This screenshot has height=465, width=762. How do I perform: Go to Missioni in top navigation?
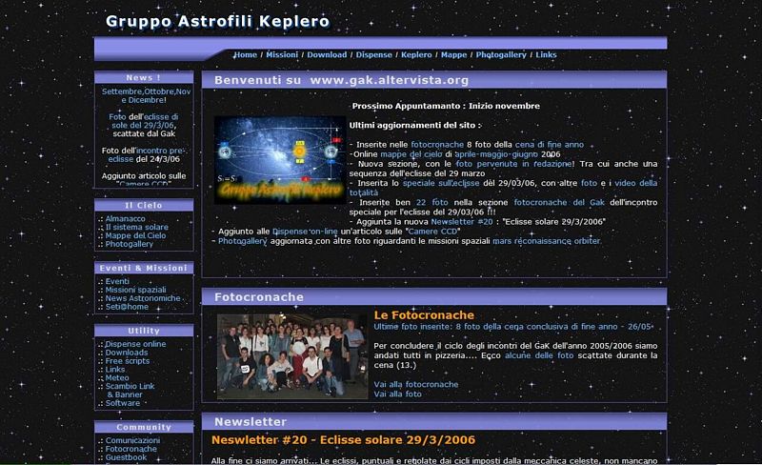point(282,55)
